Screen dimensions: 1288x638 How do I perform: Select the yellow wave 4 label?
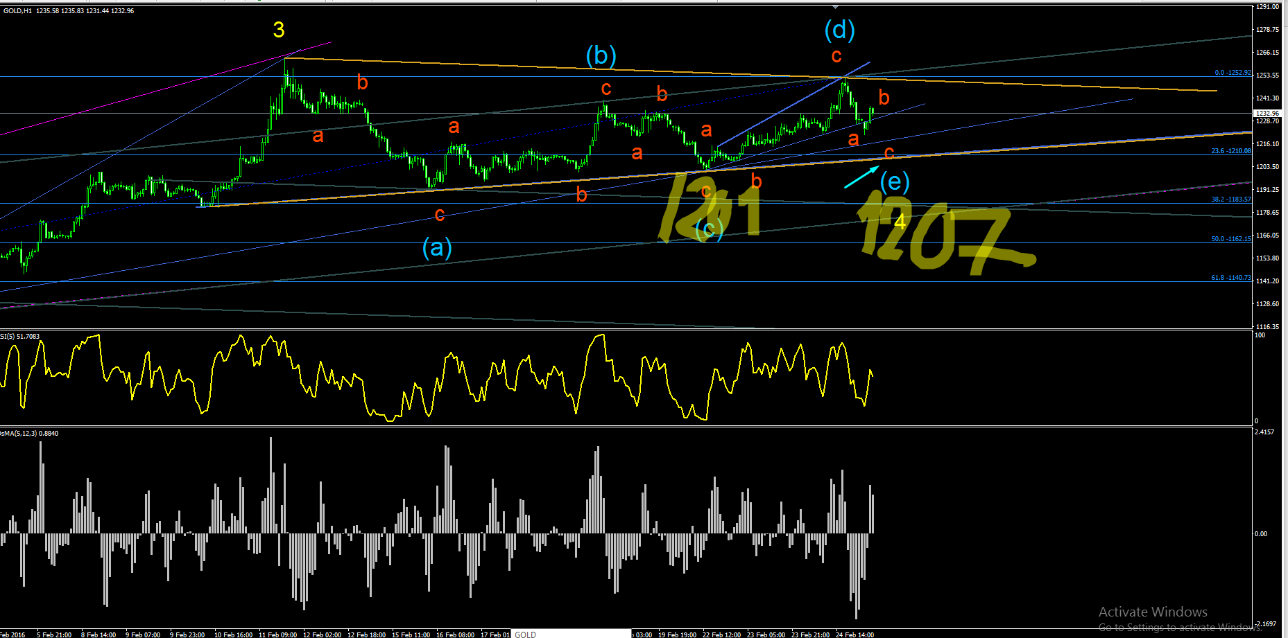[900, 222]
